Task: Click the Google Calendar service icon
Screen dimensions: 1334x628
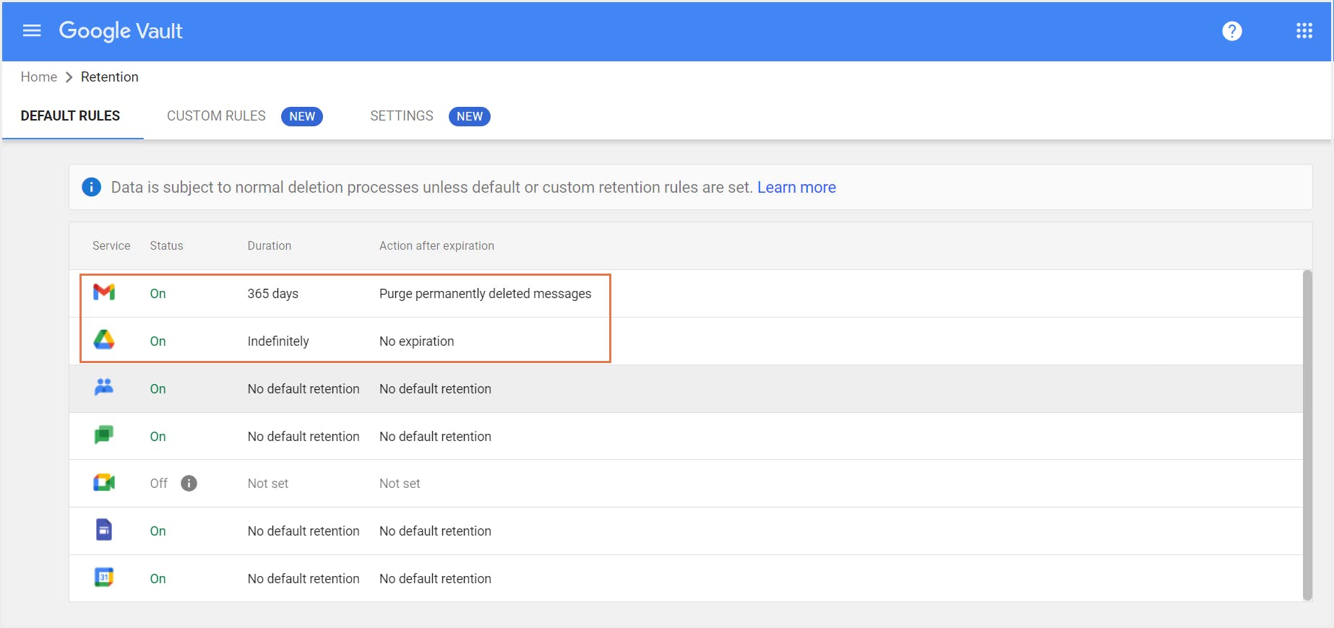Action: pos(104,577)
